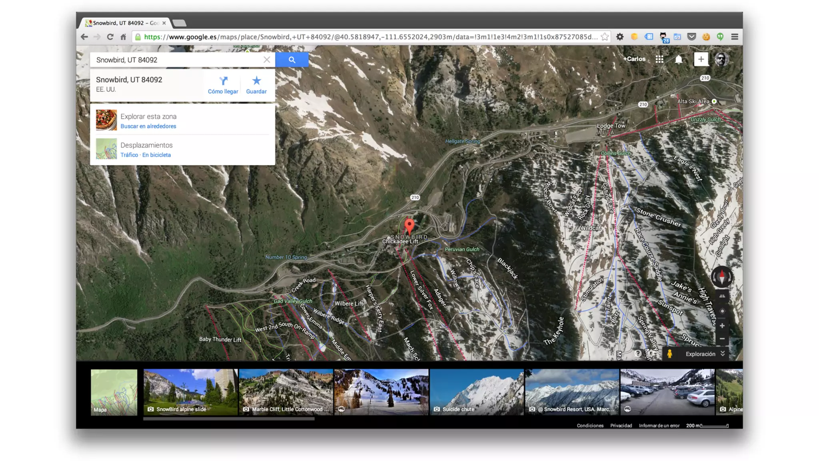Click the Buscar en alrededores link

click(148, 126)
